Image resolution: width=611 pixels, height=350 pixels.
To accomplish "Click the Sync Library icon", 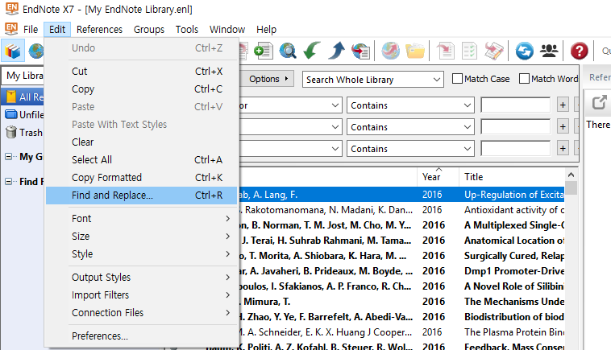I will tap(525, 51).
